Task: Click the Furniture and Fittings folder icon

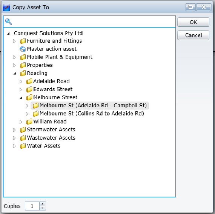Action: coord(23,41)
